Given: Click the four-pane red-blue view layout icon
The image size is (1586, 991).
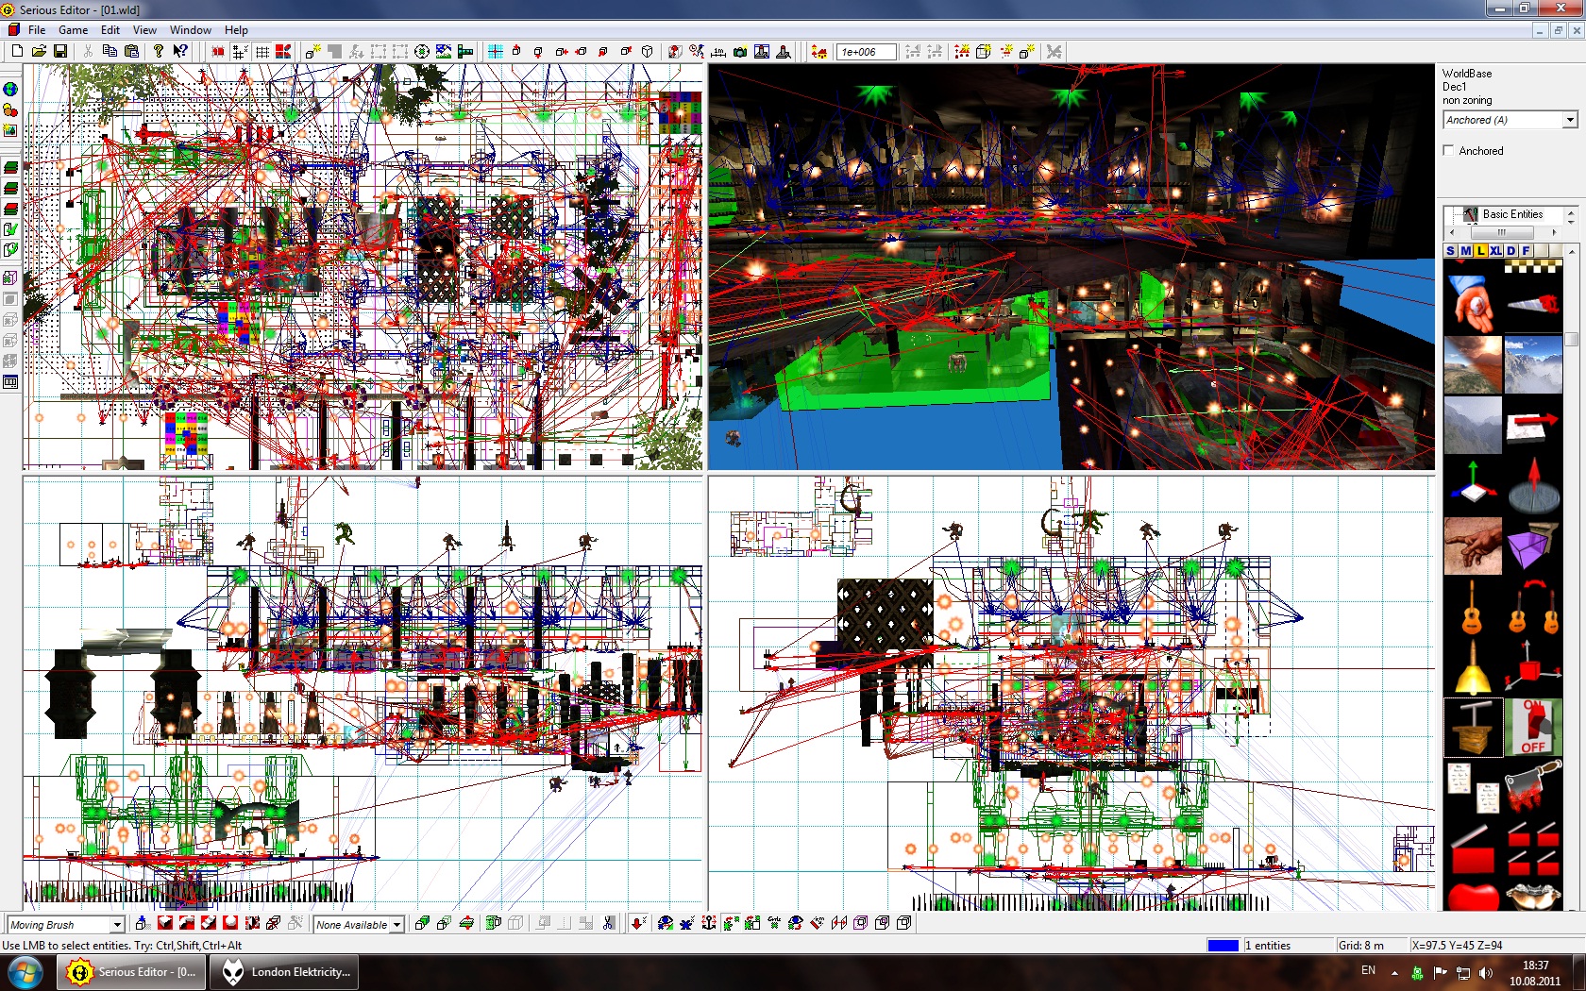Looking at the screenshot, I should (283, 51).
